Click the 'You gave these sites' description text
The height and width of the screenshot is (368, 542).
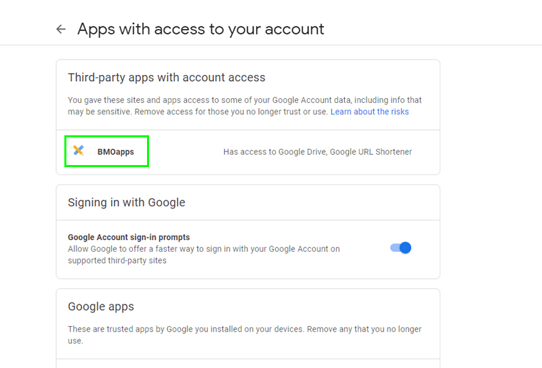[x=245, y=106]
